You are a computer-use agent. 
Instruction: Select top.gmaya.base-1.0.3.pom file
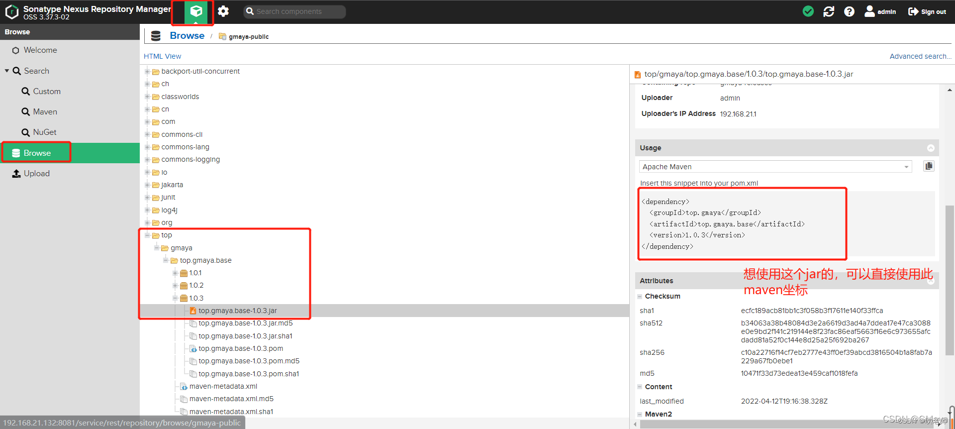pyautogui.click(x=241, y=348)
